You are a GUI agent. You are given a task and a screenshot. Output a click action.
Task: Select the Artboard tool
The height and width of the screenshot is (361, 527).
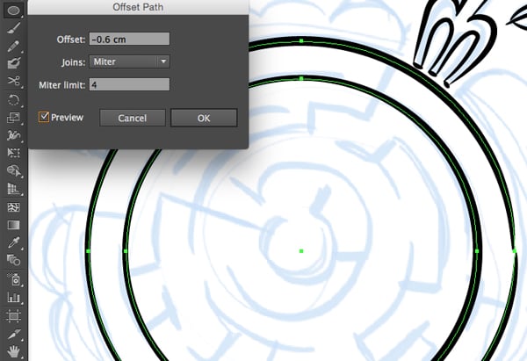pos(13,316)
